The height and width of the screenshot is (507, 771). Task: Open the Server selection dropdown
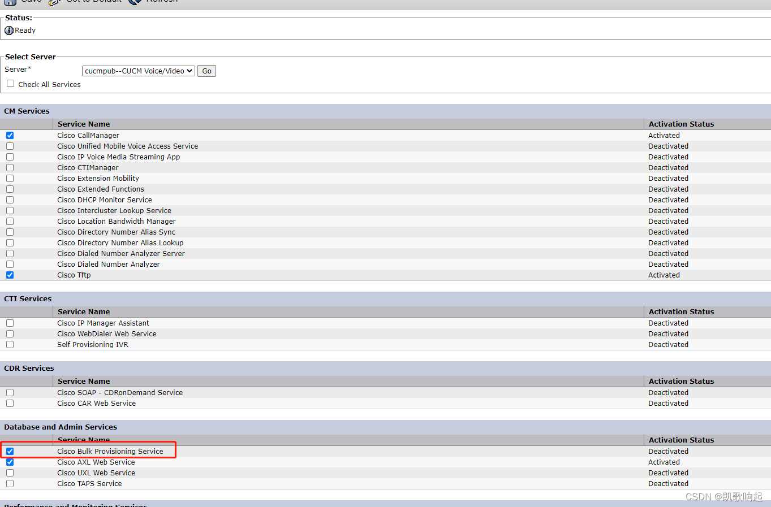[x=138, y=71]
